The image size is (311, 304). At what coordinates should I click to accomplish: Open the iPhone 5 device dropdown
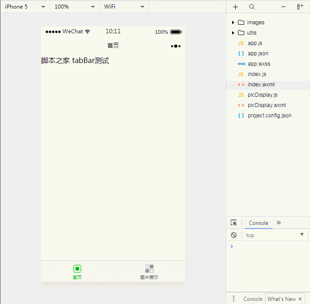coord(25,7)
